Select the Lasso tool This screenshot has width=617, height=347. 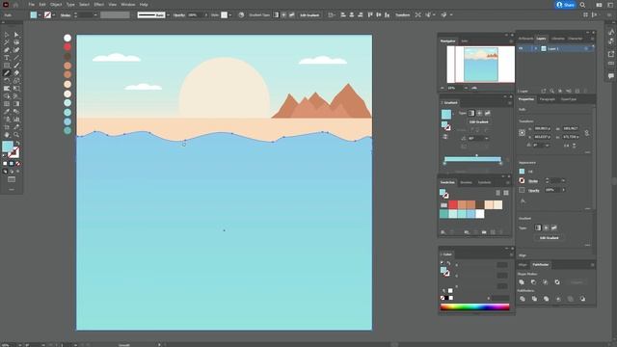click(x=16, y=42)
